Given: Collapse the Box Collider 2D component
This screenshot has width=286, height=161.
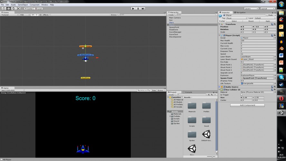Looking at the screenshot, I should tap(219, 90).
